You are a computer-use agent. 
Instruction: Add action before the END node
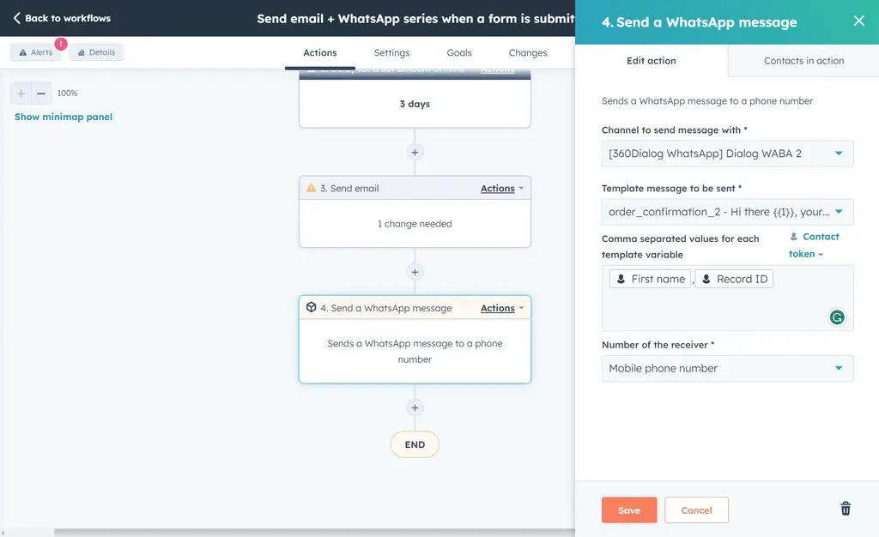tap(415, 407)
